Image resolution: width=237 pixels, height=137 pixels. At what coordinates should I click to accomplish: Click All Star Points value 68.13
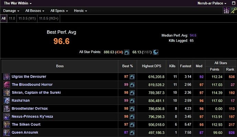[137, 52]
